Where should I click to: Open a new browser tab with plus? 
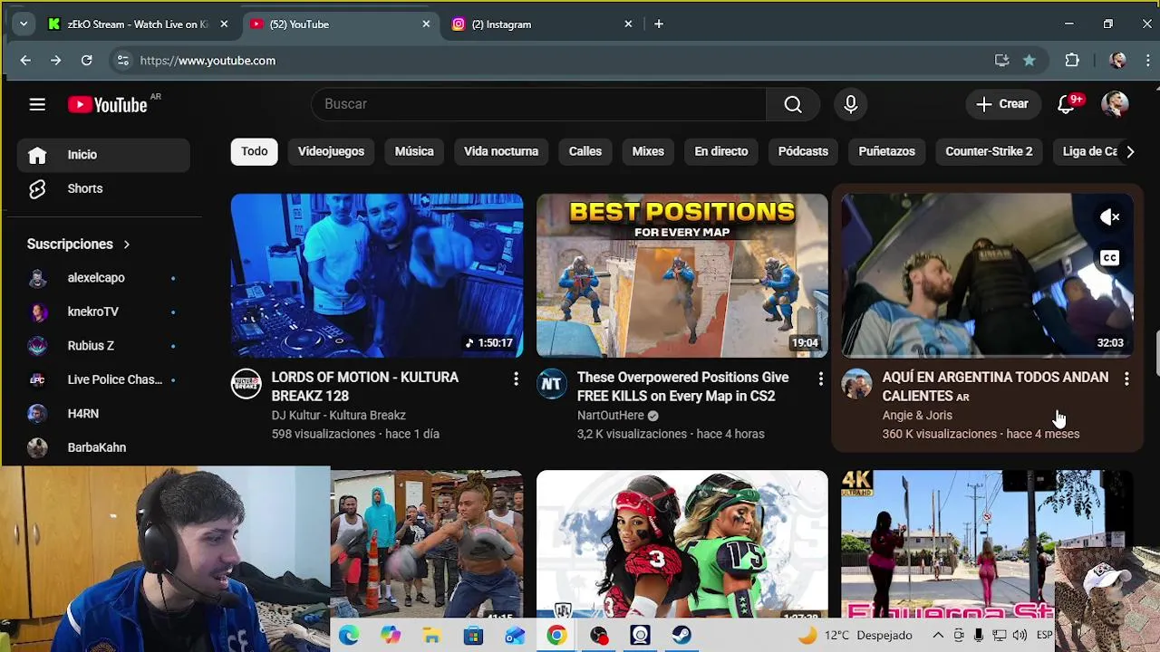click(x=659, y=24)
